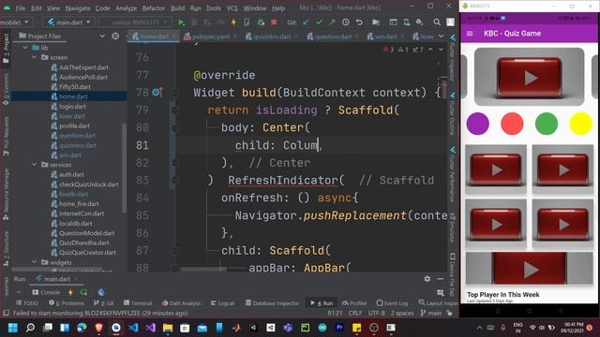Open Git history clock icon
The image size is (600, 337).
point(346,22)
